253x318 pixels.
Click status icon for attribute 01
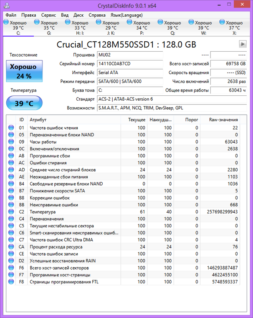11,128
